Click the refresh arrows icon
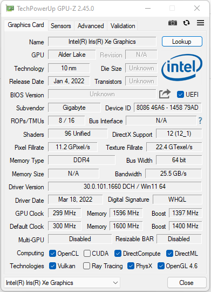Screen dimensions: 211x292 (x=186, y=23)
